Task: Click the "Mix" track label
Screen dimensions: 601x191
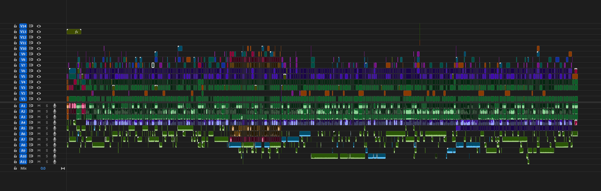Action: [x=23, y=169]
